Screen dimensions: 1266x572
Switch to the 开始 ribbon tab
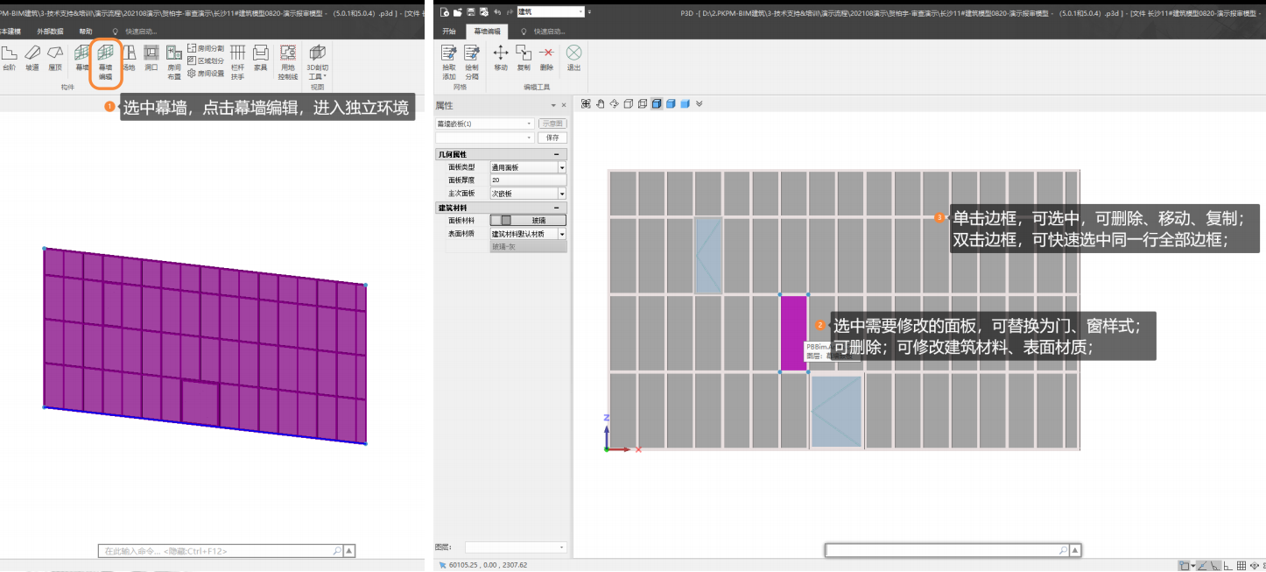pos(449,31)
